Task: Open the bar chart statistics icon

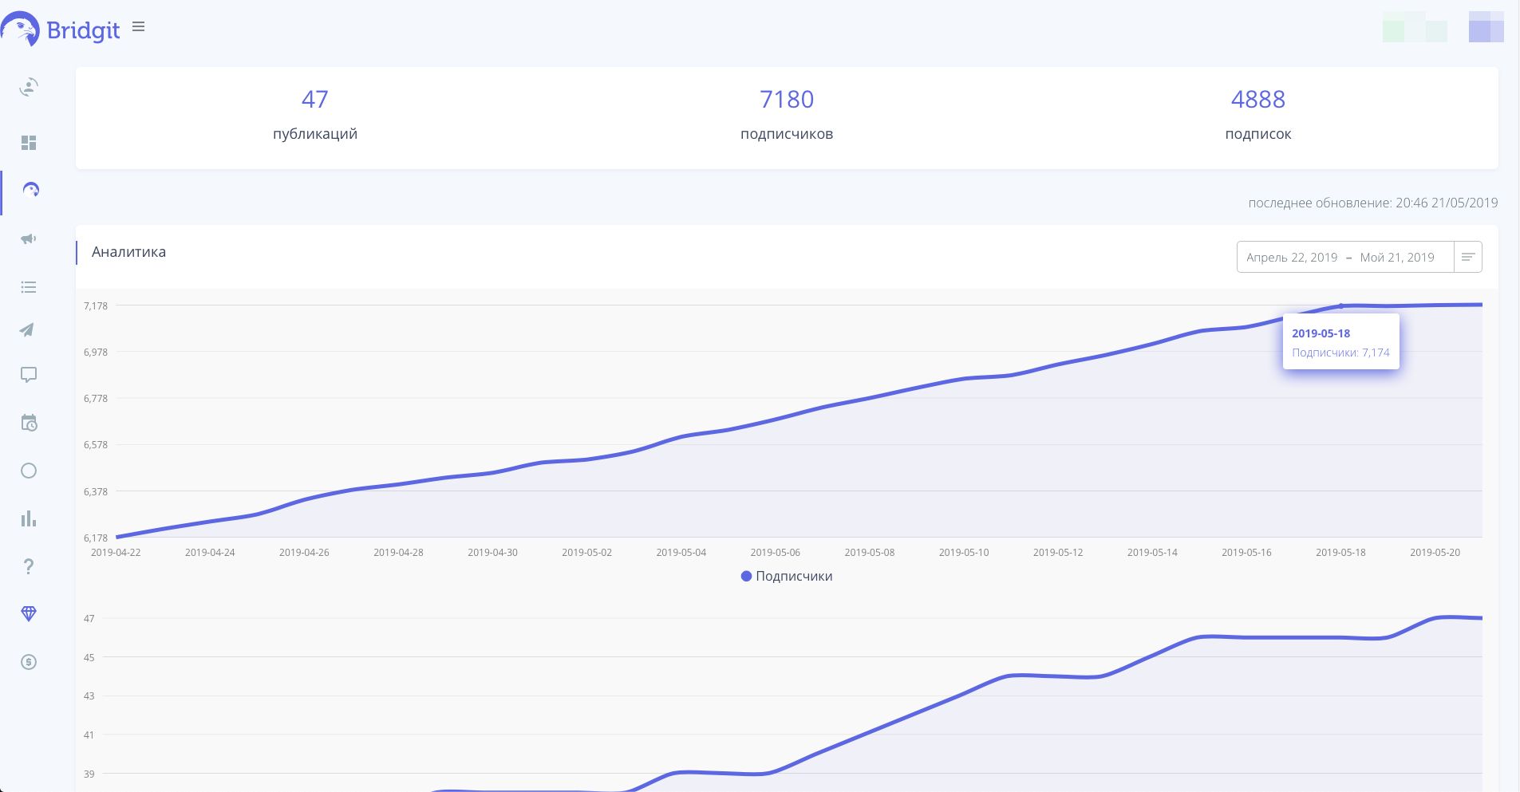Action: [x=29, y=518]
